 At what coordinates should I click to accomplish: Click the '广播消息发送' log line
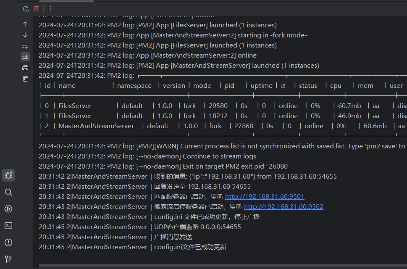click(x=115, y=237)
